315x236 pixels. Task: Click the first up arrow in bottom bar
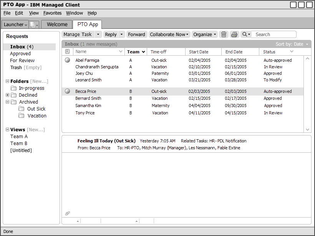[x=78, y=221]
